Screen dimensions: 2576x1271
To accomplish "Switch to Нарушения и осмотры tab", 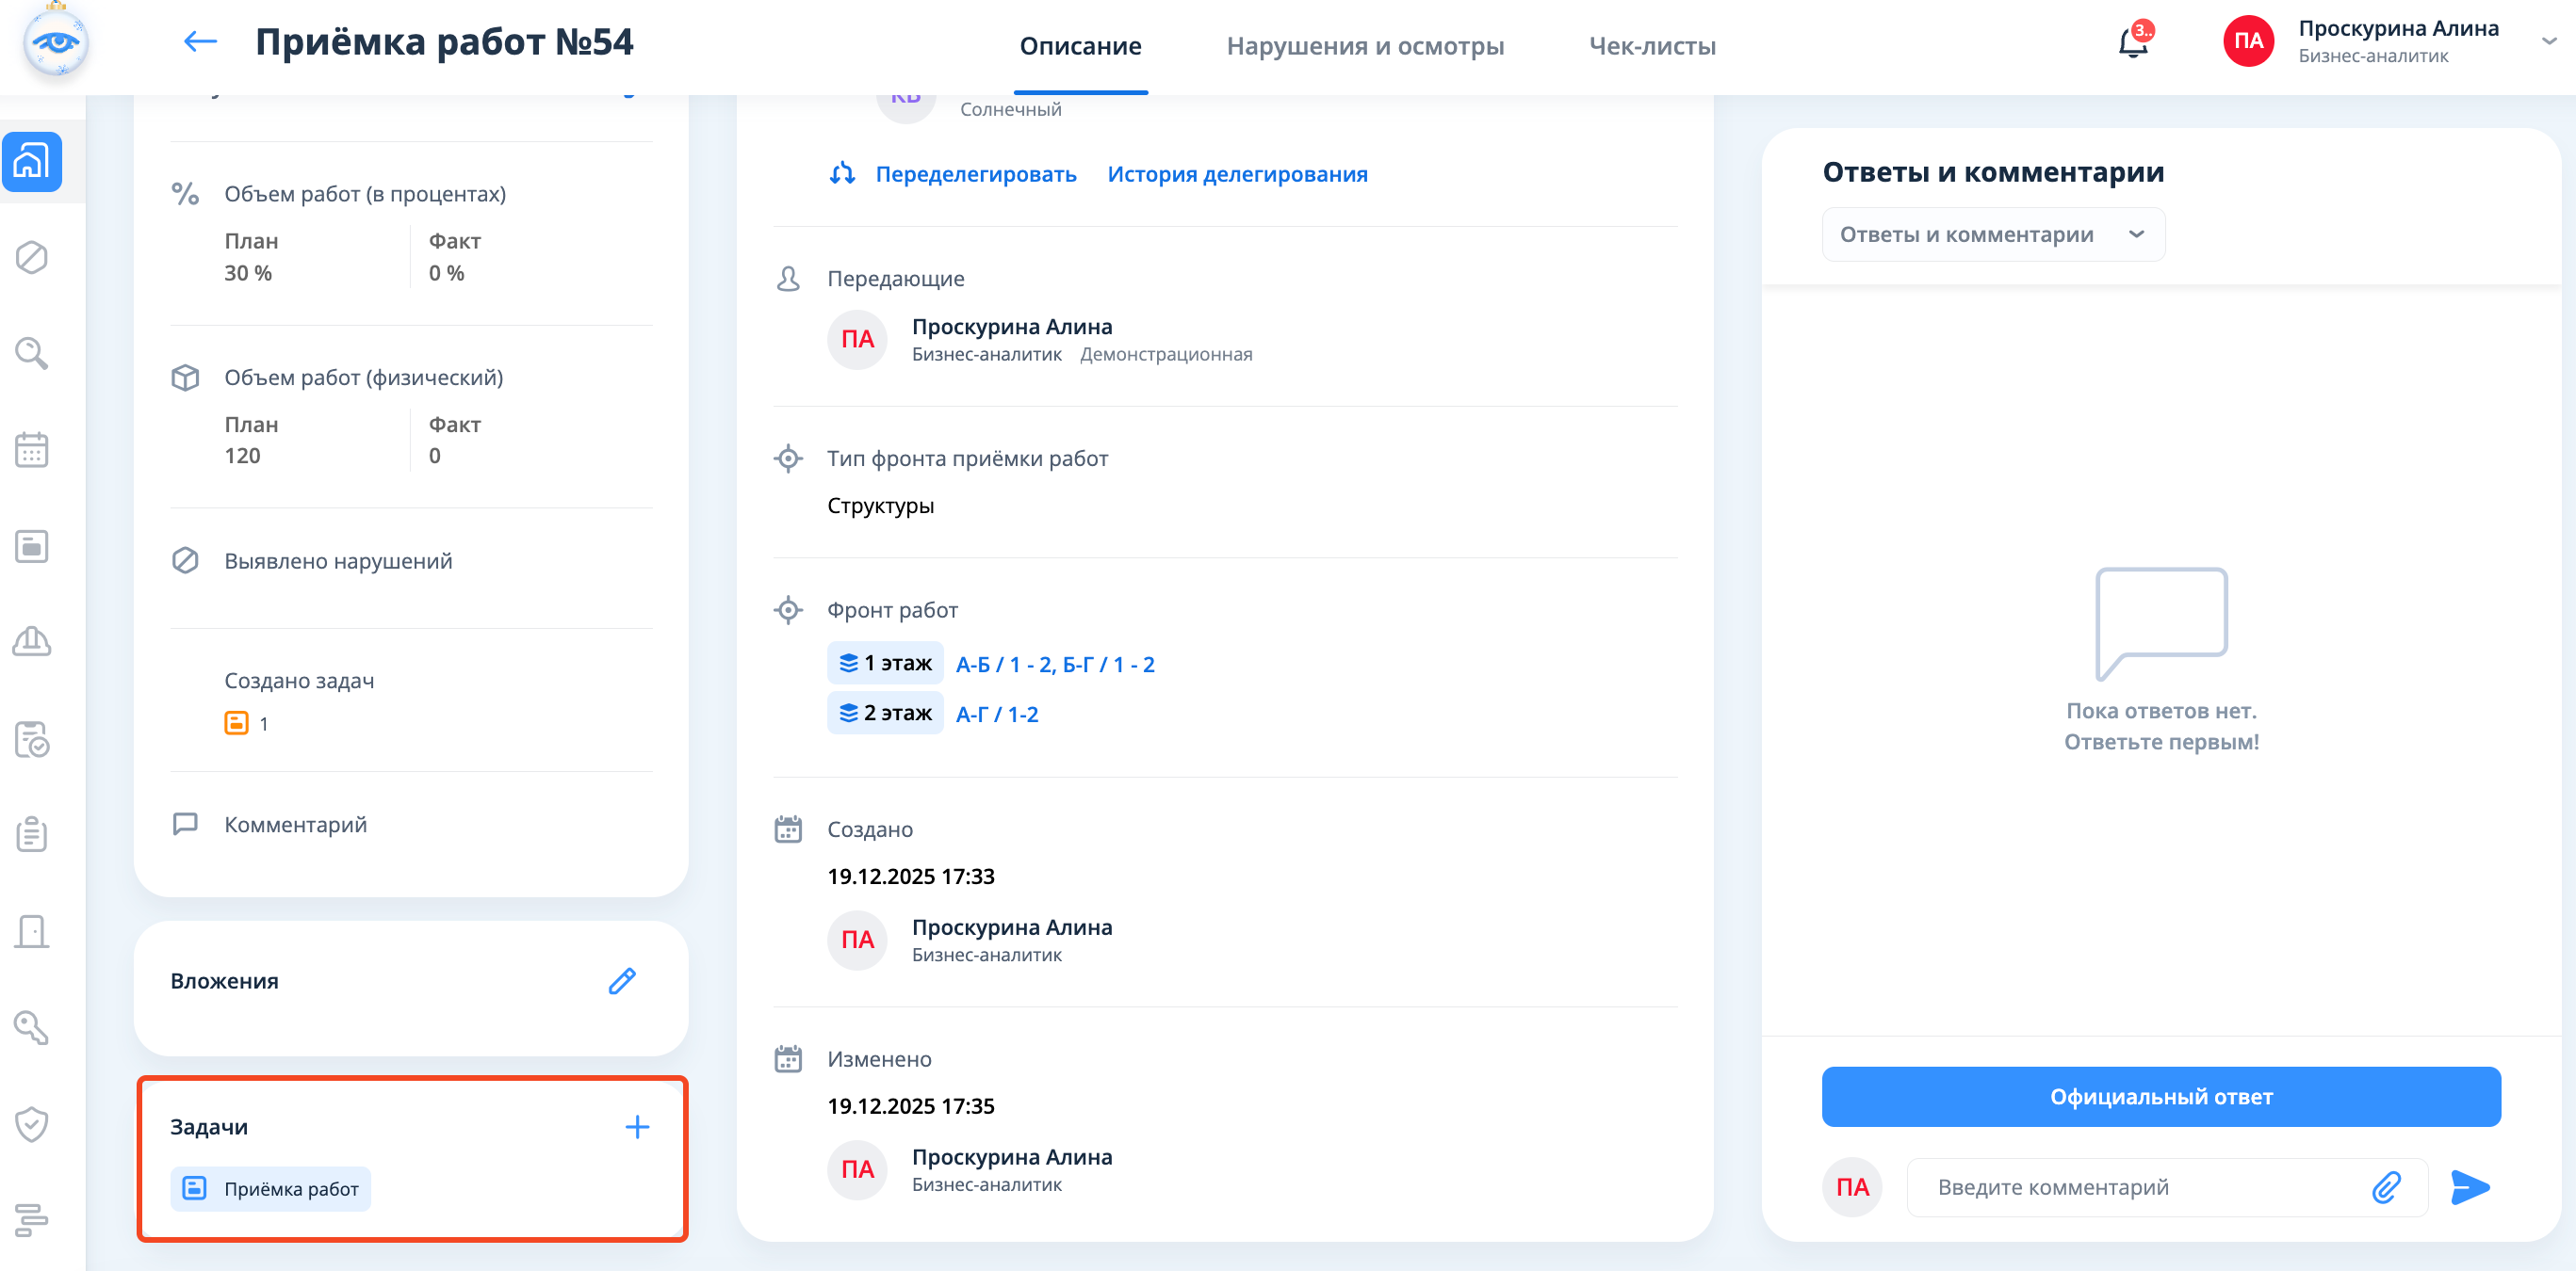I will coord(1364,46).
